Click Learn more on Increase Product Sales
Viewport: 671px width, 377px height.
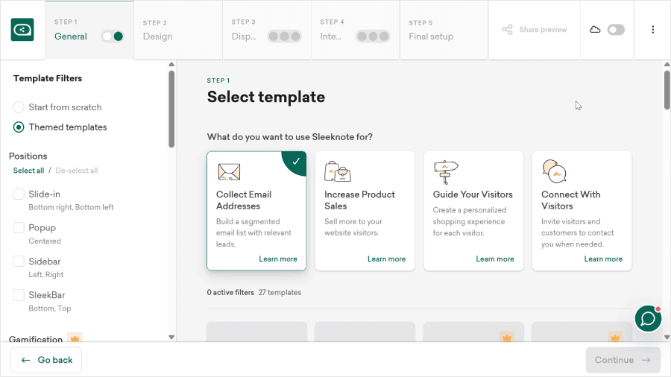point(386,259)
